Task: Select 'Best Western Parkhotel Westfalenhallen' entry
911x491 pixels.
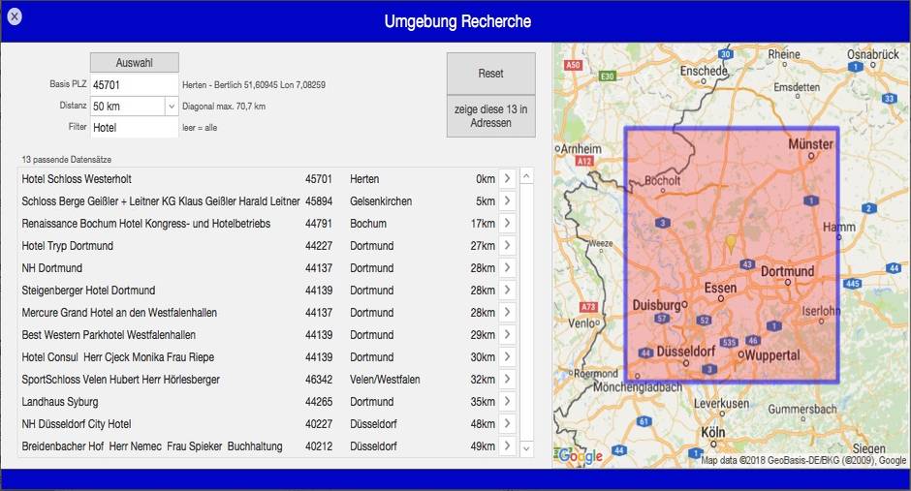Action: click(x=109, y=335)
